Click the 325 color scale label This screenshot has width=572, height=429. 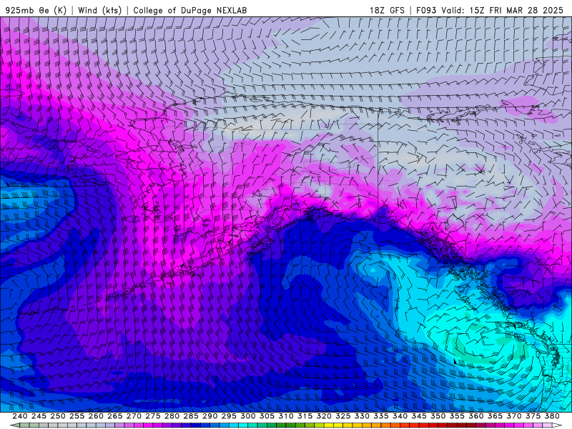(342, 416)
